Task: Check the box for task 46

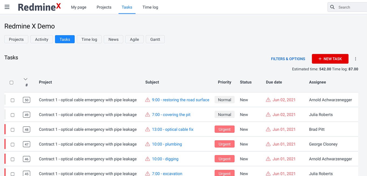Action: pos(12,159)
